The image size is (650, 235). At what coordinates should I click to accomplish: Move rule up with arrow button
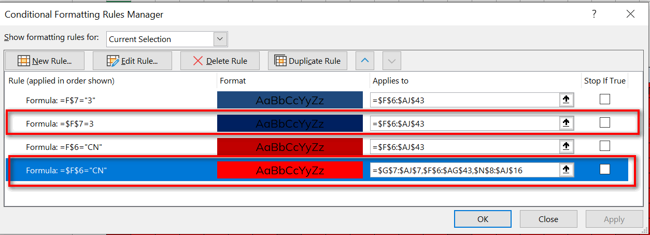tap(365, 61)
